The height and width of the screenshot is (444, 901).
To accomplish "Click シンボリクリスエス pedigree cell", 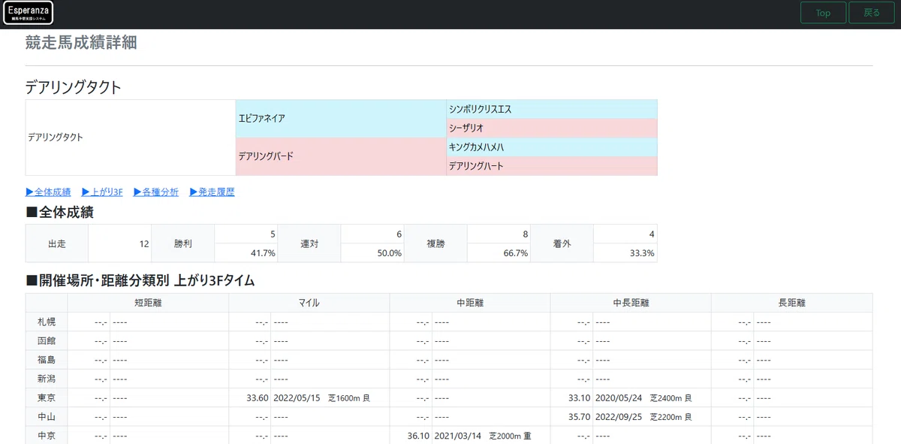I will coord(552,110).
